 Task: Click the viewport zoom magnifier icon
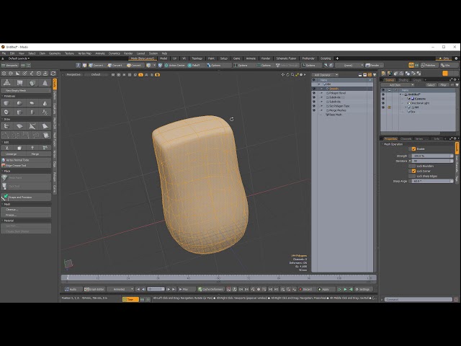click(292, 75)
